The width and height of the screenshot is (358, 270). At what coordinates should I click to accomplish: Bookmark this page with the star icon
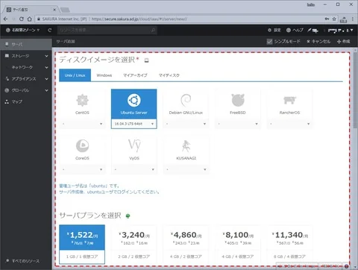334,19
